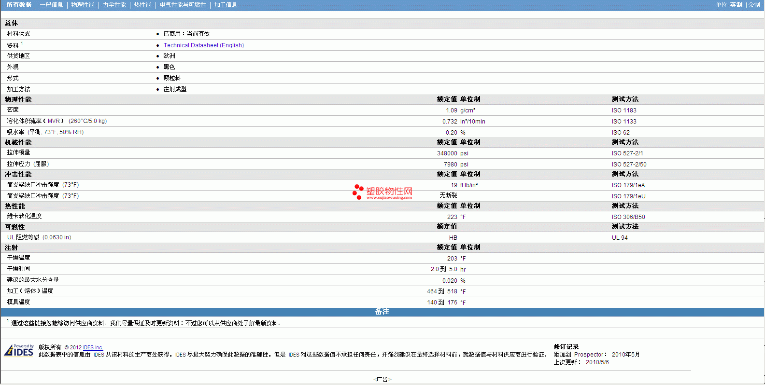
Task: Open the IDES Inc. copyright link
Action: coord(93,347)
